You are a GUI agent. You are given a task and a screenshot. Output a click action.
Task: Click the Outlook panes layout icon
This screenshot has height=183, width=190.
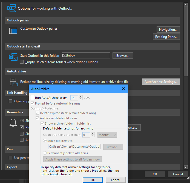click(13, 30)
